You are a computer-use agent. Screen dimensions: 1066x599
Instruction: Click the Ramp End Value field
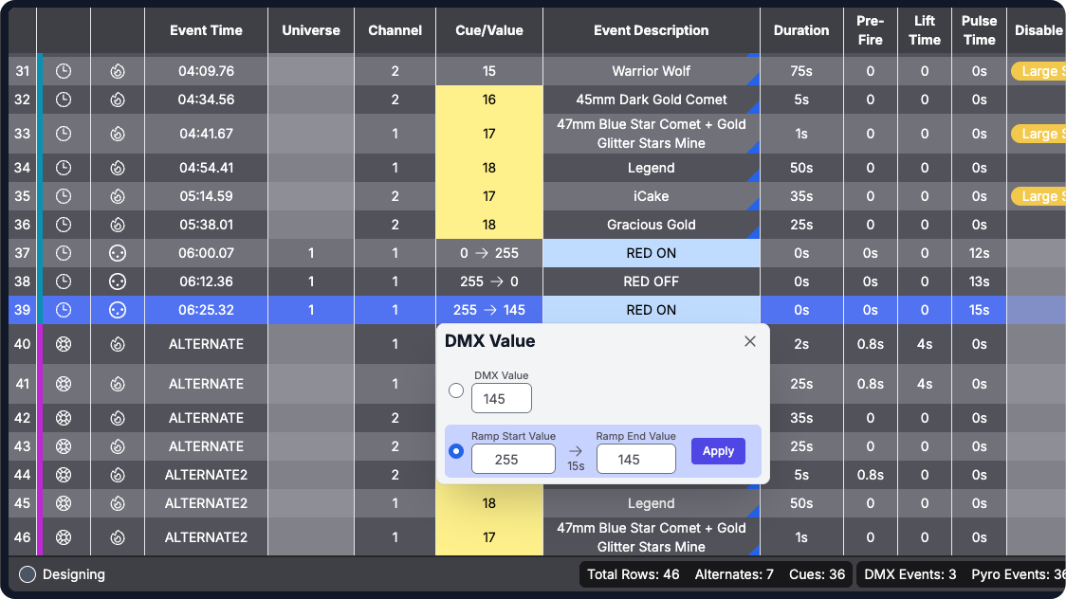(x=635, y=460)
